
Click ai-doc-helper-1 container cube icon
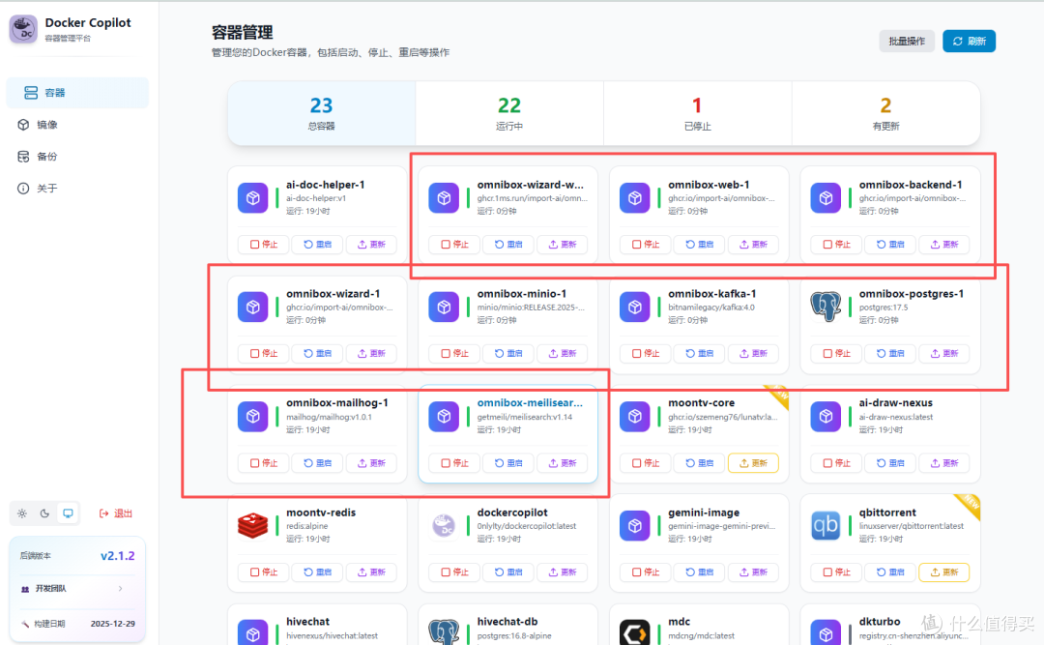(x=253, y=198)
